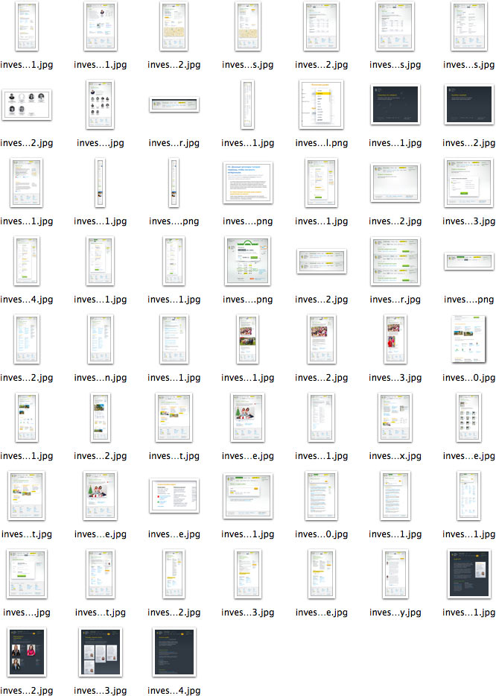The width and height of the screenshot is (496, 696).
Task: Select the horizontal header-strip thumbnail labeled inves....png
Action: pyautogui.click(x=468, y=261)
